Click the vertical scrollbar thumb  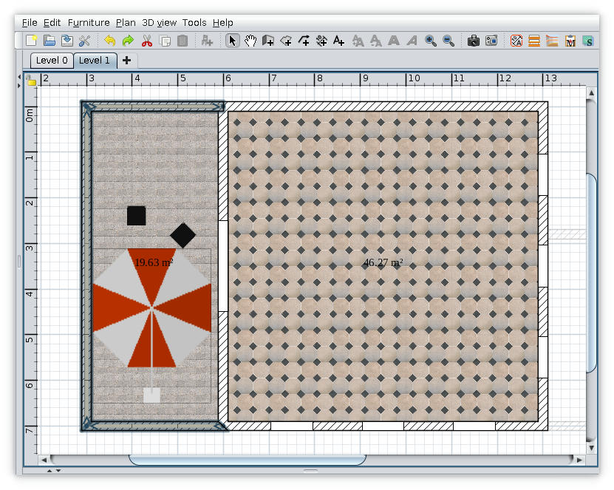pos(591,273)
